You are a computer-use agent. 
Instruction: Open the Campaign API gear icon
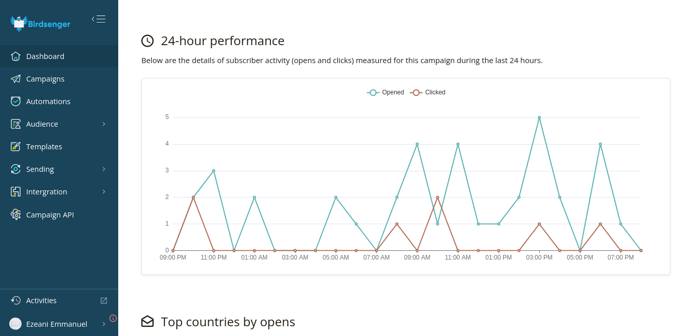coord(16,214)
